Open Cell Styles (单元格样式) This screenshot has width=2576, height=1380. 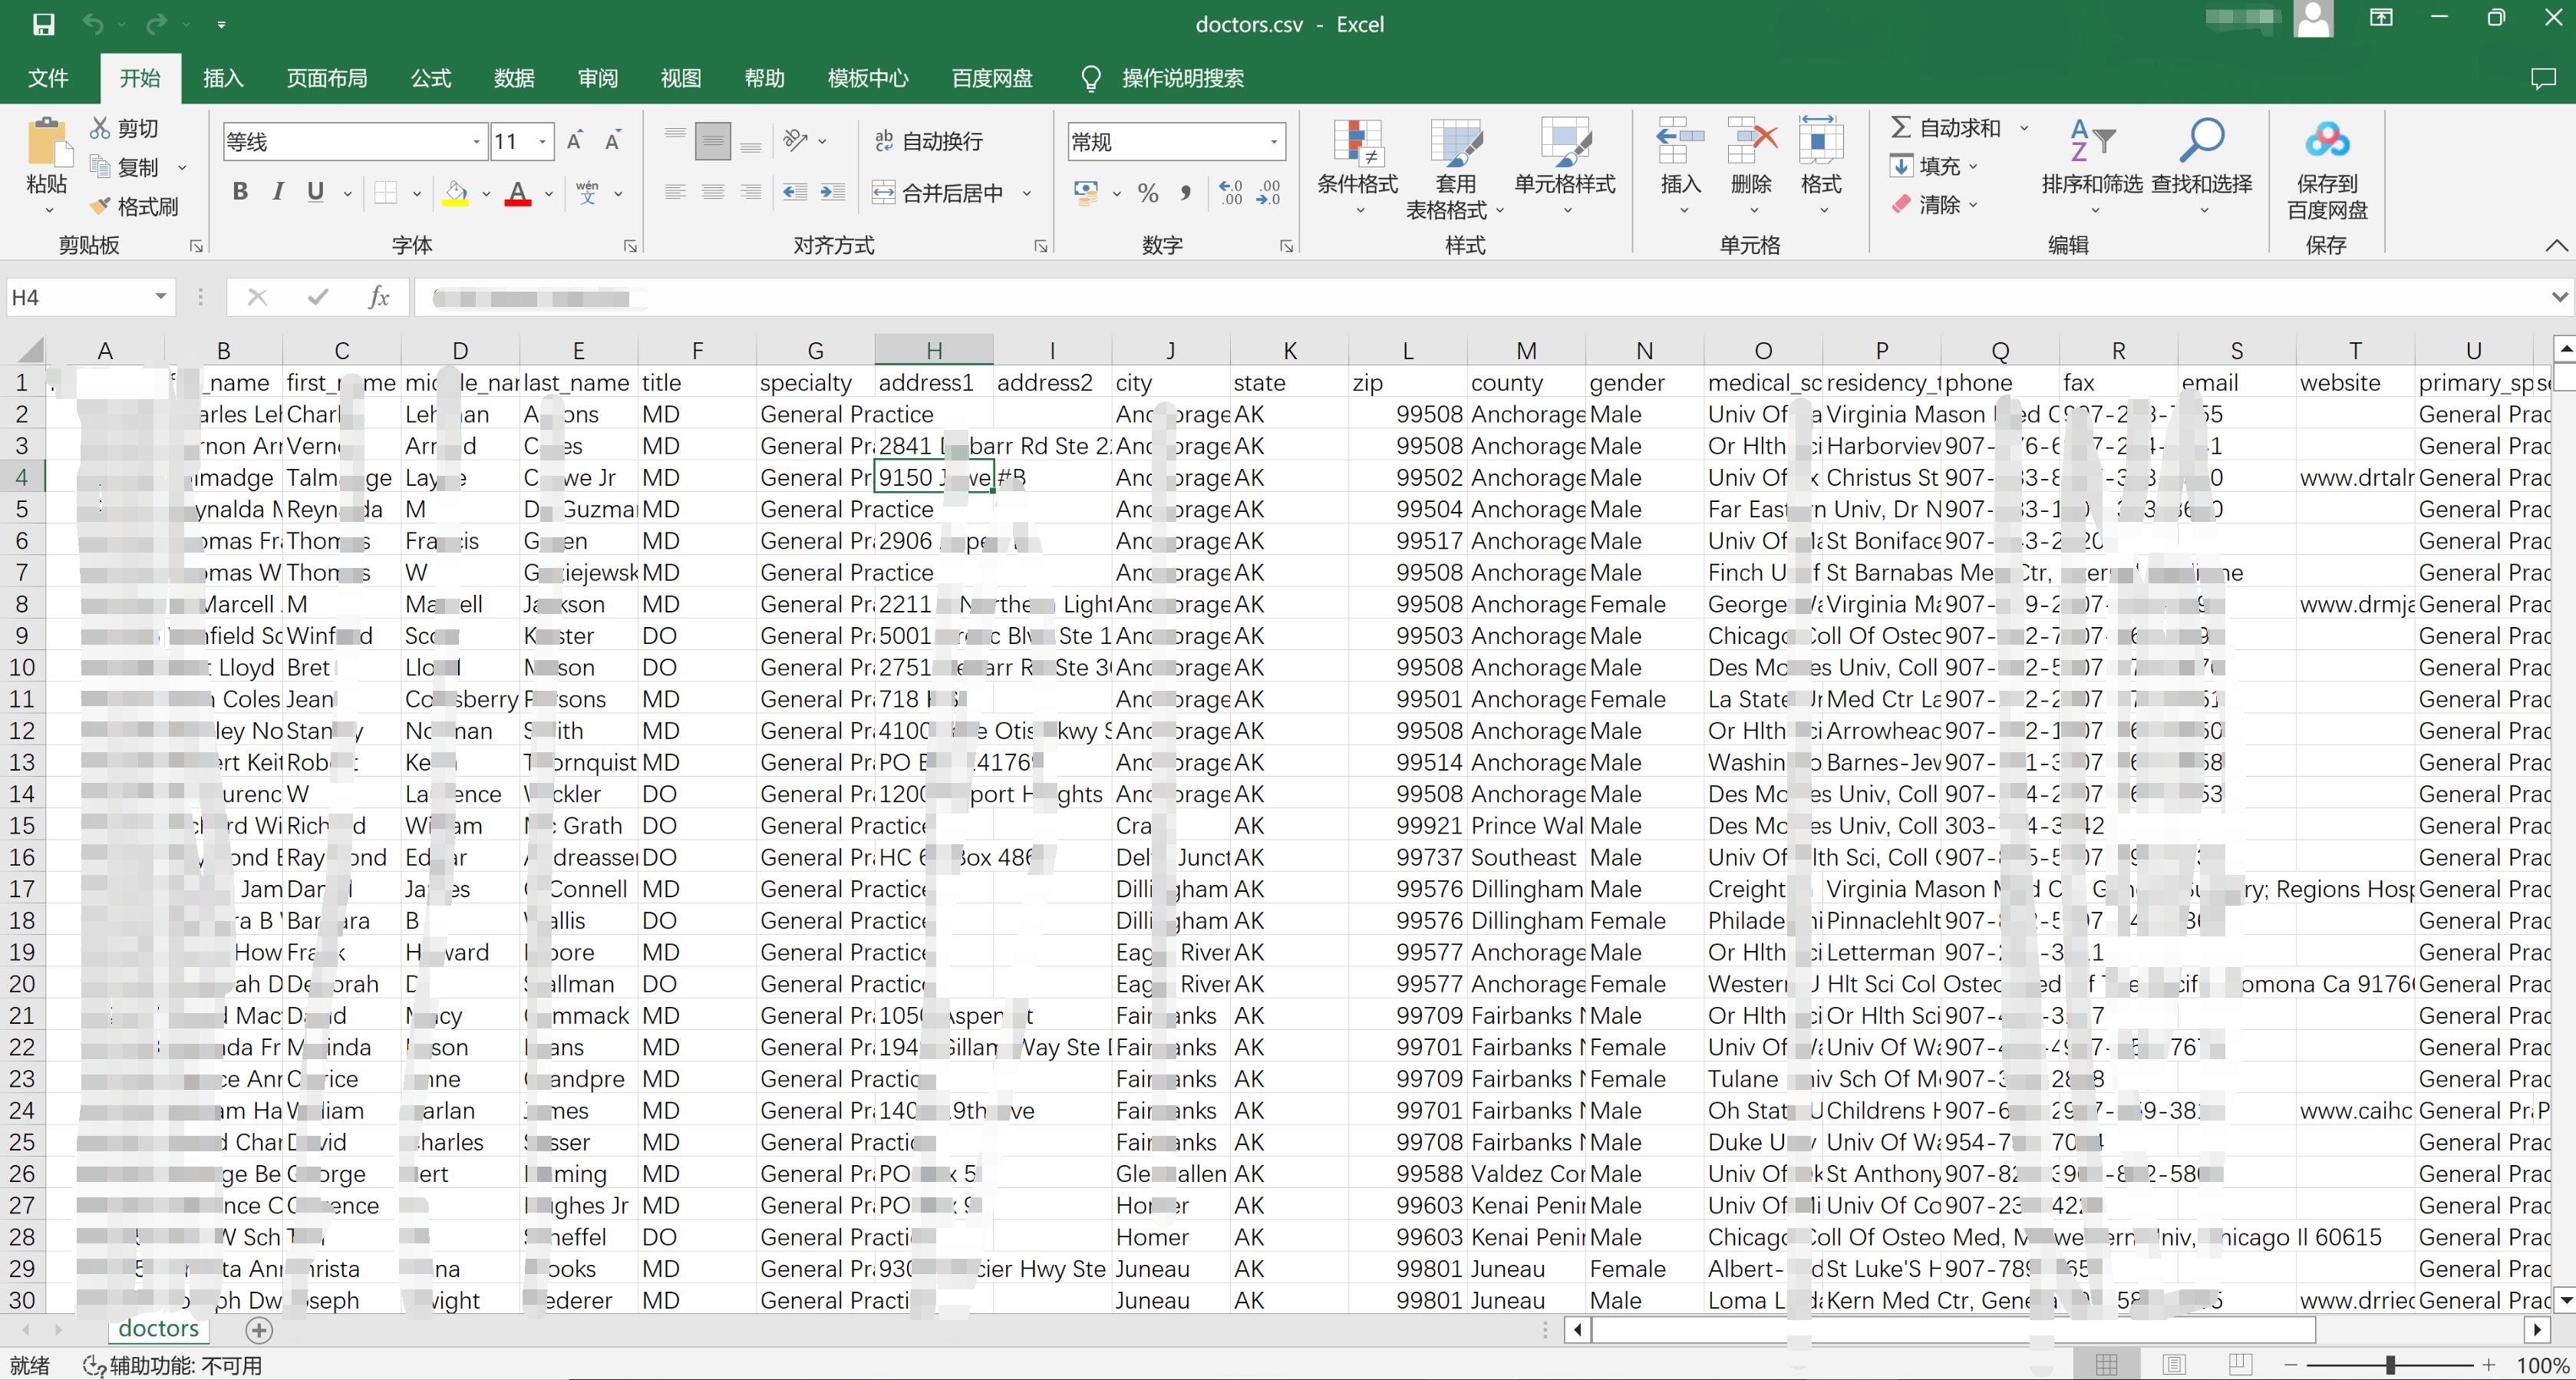(1565, 166)
